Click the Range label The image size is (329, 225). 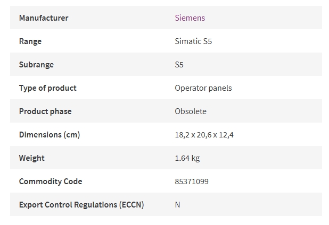coord(30,41)
